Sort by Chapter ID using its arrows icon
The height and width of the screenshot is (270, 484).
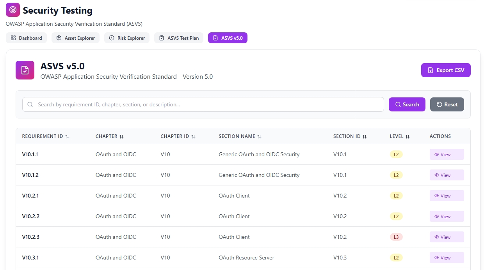pos(193,137)
